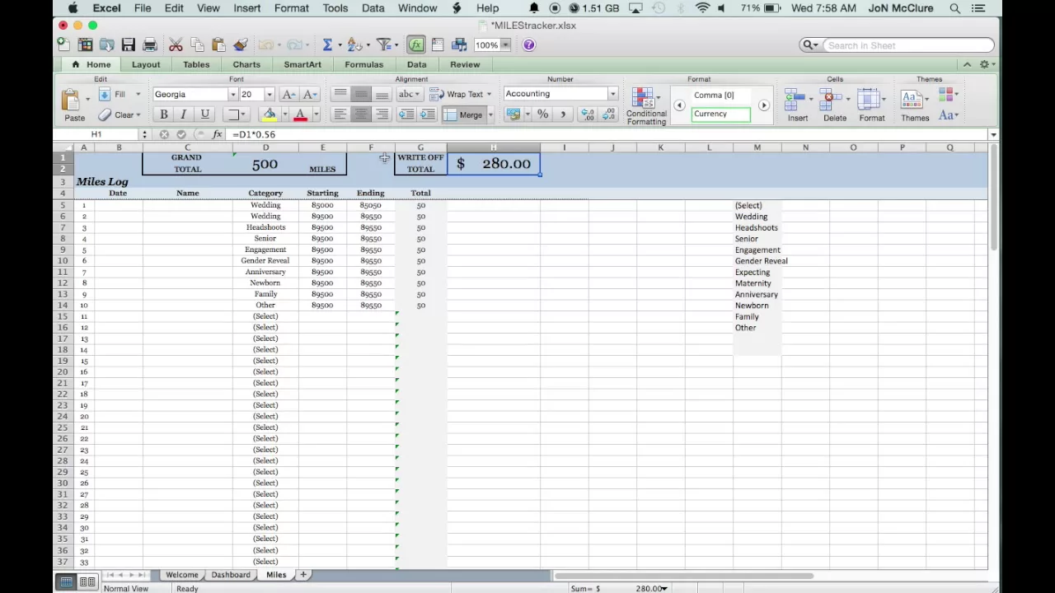Viewport: 1055px width, 593px height.
Task: Open the Dashboard sheet tab
Action: point(231,575)
